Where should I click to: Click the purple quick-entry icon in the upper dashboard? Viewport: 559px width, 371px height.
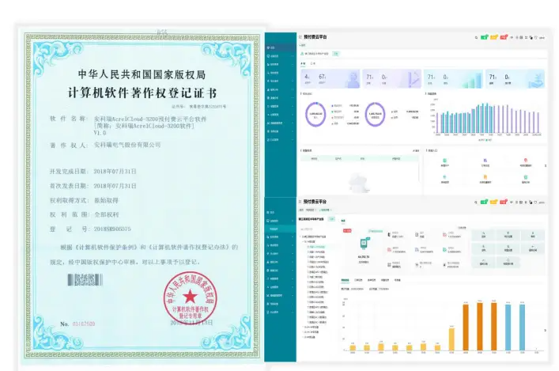485,161
